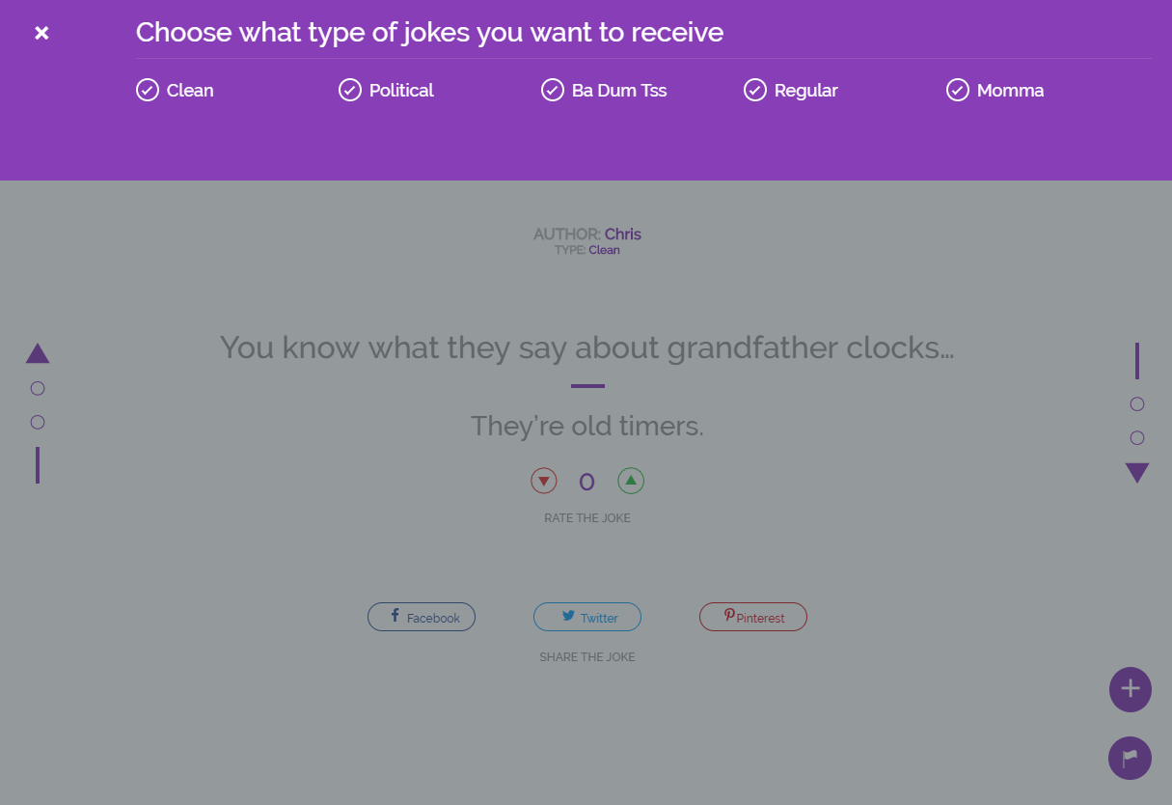Click the downward navigation arrow on the right
The width and height of the screenshot is (1172, 805).
click(x=1136, y=472)
